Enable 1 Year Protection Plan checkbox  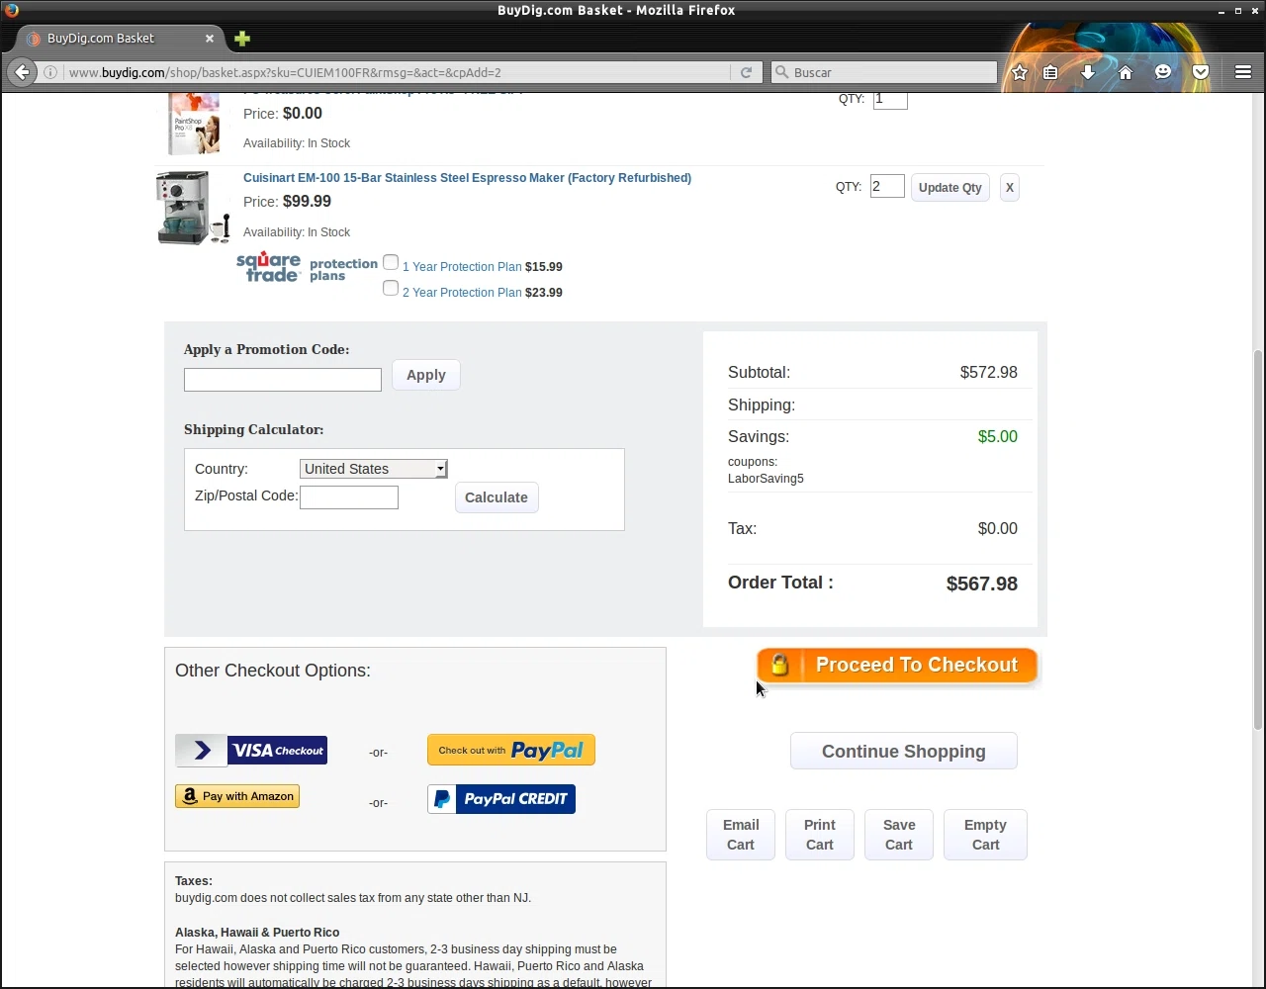point(391,262)
